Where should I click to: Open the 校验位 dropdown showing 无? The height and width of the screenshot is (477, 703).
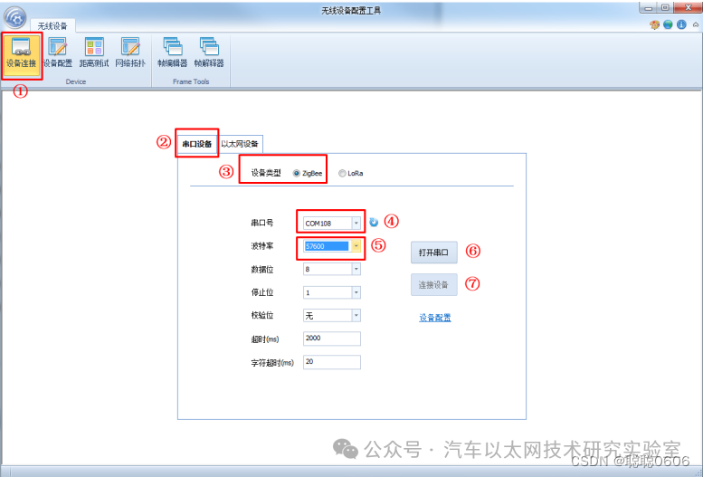pos(356,316)
